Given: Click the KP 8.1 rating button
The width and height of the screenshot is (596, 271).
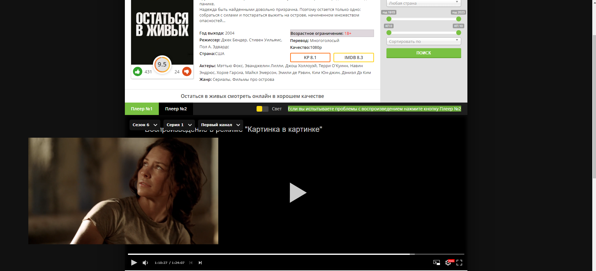Looking at the screenshot, I should point(310,57).
